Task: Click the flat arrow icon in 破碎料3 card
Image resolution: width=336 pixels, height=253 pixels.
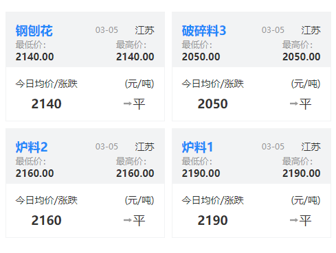Action: 293,104
